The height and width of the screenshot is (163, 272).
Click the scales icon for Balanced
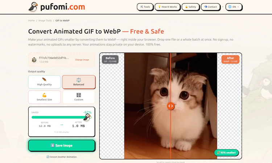tap(79, 80)
